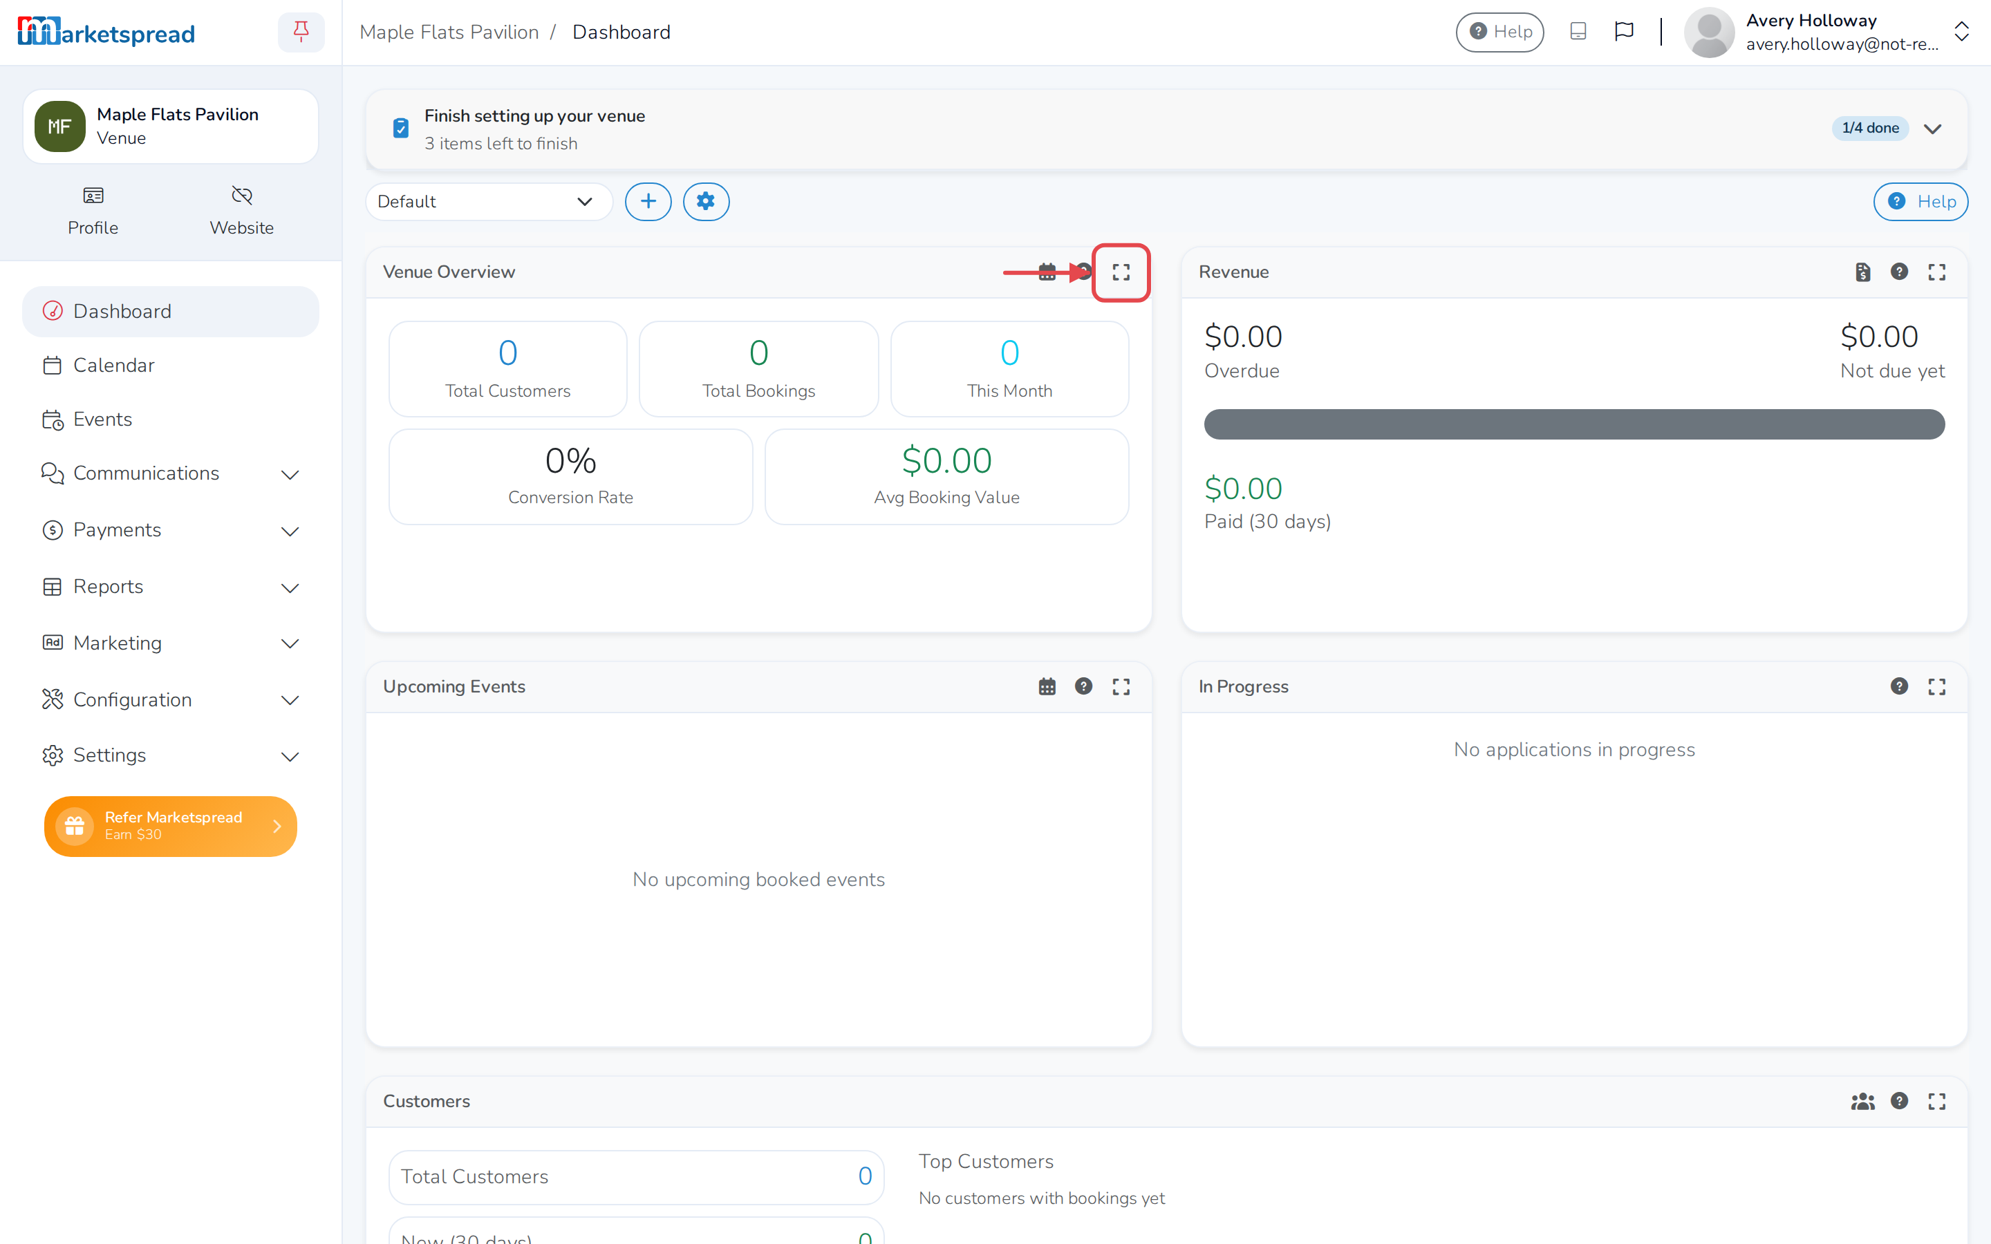Image resolution: width=1991 pixels, height=1244 pixels.
Task: Click calendar icon in Venue Overview
Action: pos(1047,272)
